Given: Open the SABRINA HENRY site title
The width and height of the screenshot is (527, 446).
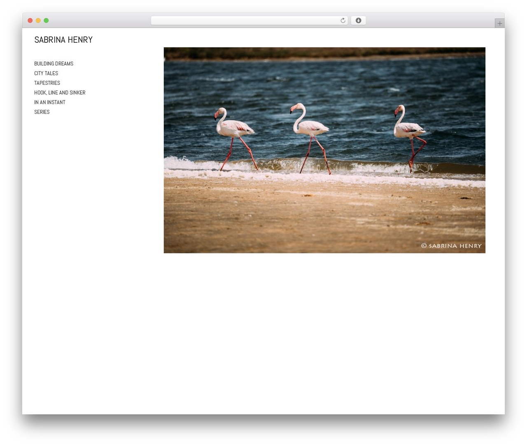Looking at the screenshot, I should point(63,40).
